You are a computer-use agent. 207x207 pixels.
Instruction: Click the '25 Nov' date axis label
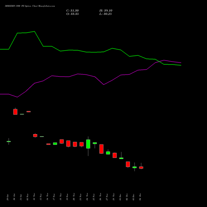[94, 197]
